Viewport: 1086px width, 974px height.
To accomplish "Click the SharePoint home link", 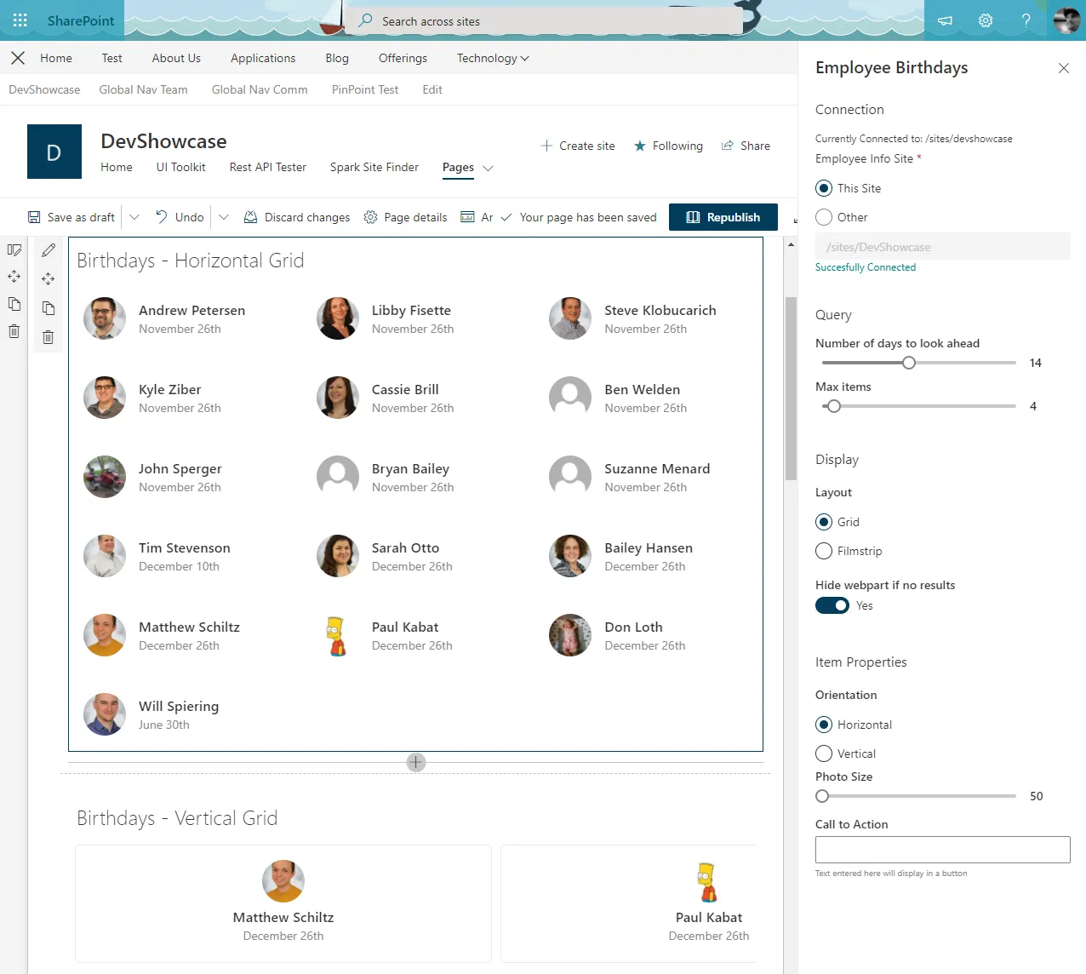I will click(x=81, y=20).
